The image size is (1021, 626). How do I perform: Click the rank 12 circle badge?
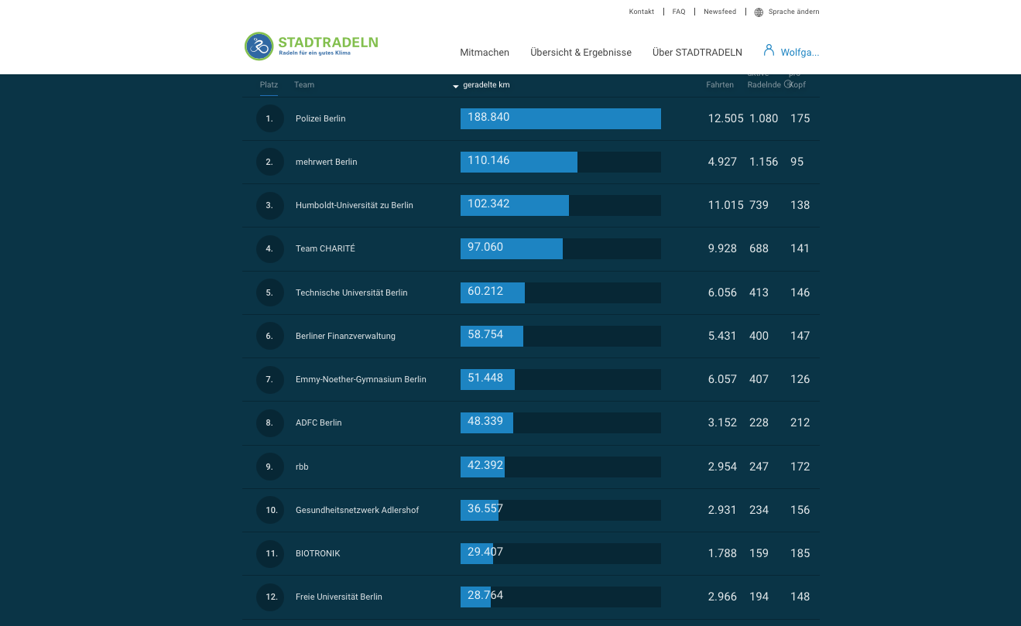(x=270, y=597)
